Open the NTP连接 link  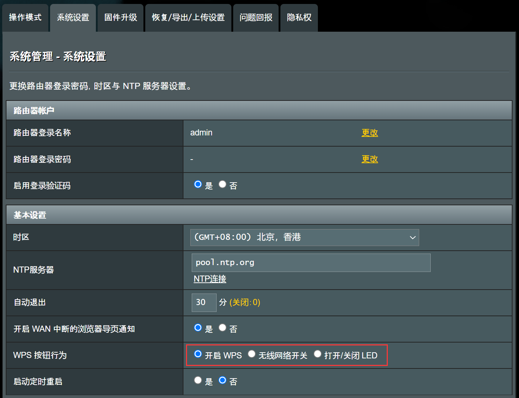(210, 279)
